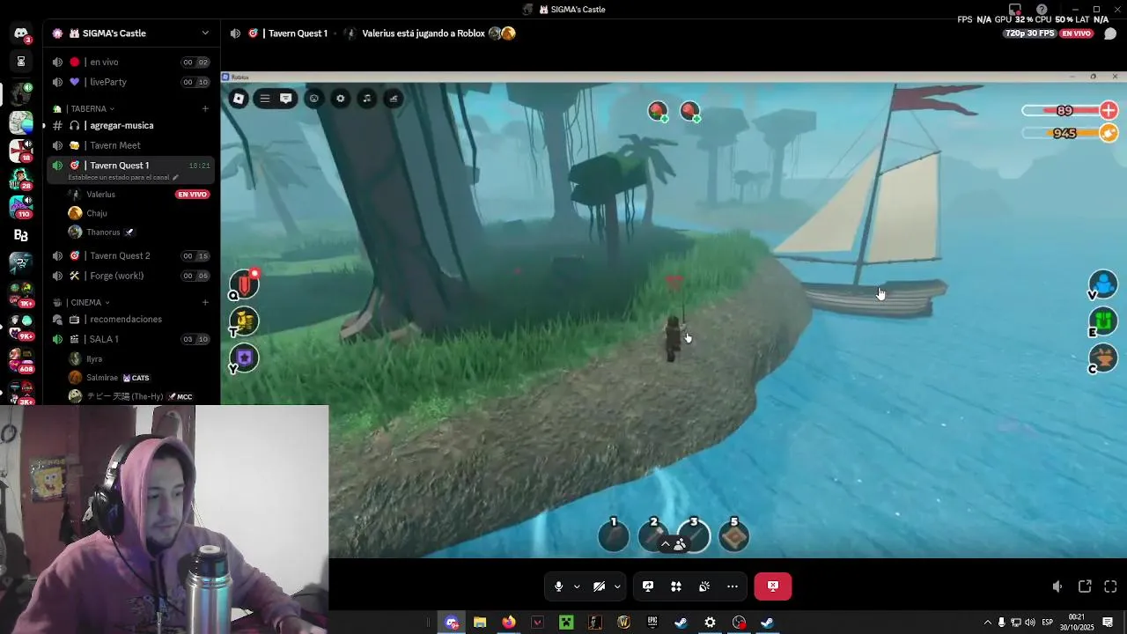
Task: Open activities launcher in call controls
Action: 676,586
